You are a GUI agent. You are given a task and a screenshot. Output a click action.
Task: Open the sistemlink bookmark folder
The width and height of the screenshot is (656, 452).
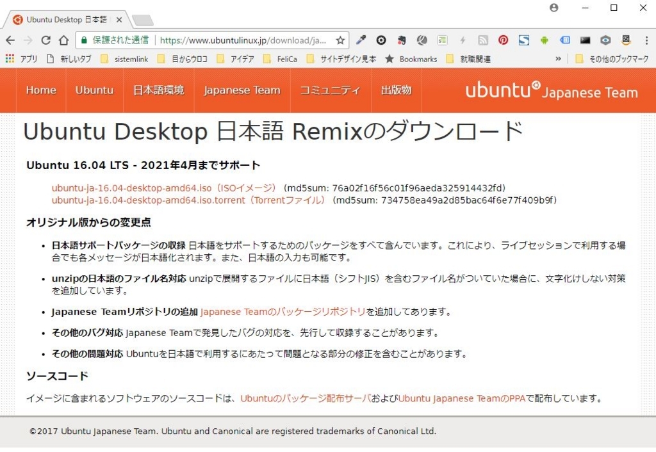124,59
